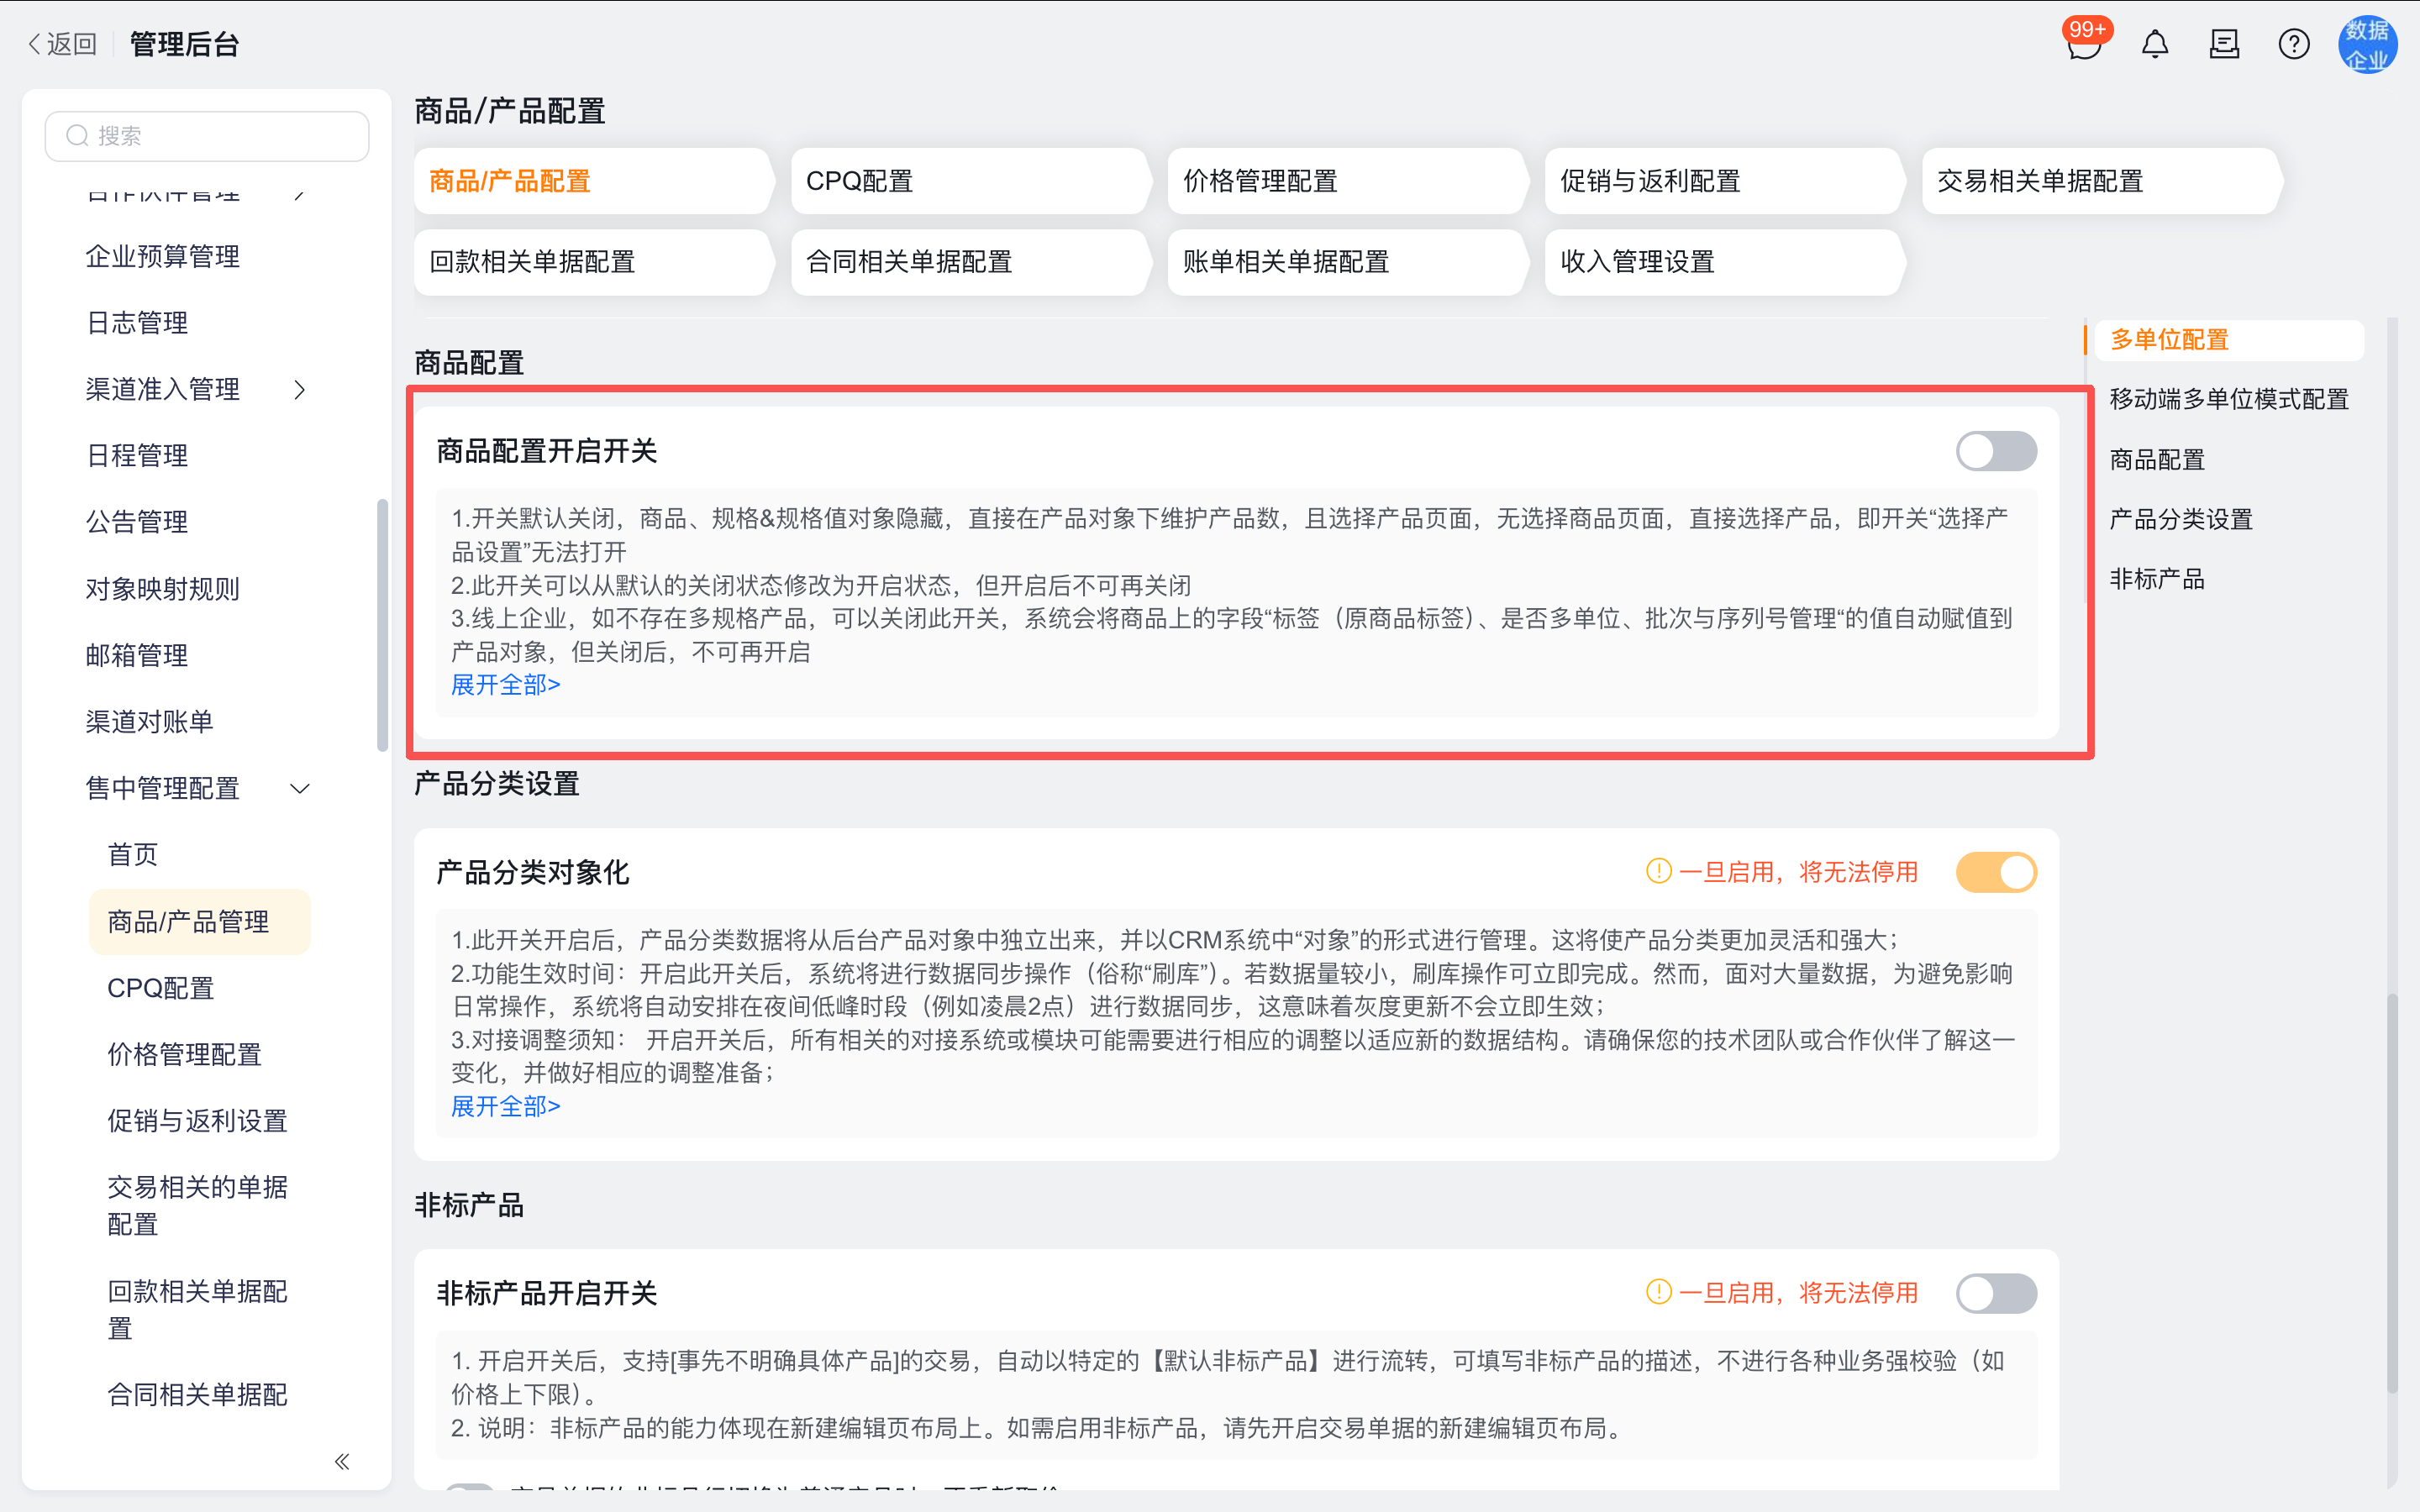Collapse the 售中管理配置 sidebar group
Viewport: 2420px width, 1512px height.
coord(299,788)
